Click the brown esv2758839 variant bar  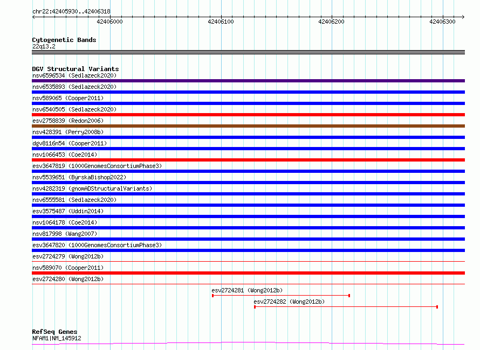248,126
